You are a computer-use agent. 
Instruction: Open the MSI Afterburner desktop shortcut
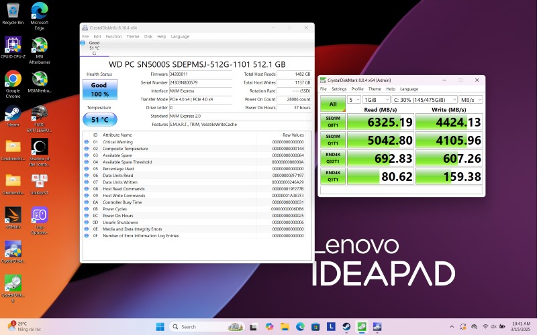tap(40, 50)
